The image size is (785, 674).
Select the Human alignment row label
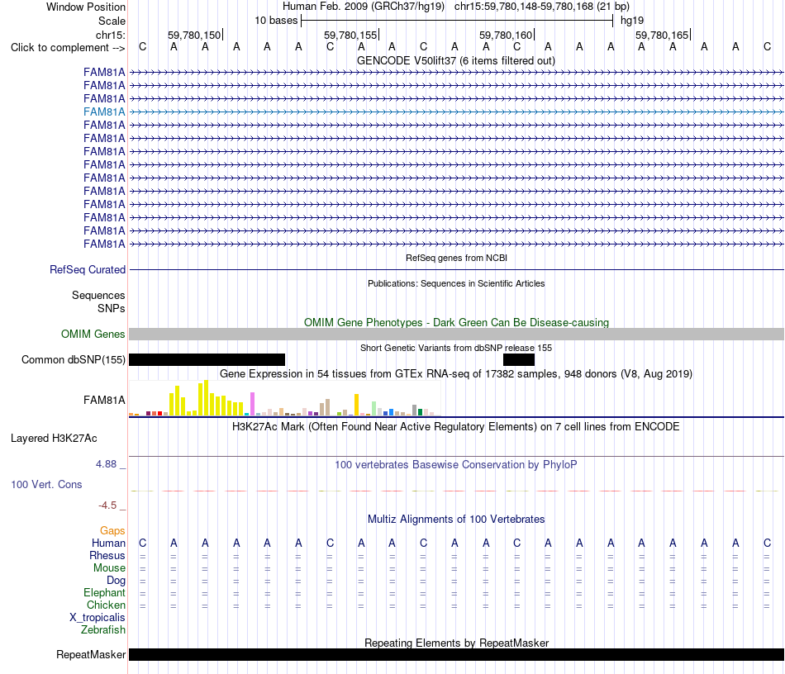tap(108, 543)
